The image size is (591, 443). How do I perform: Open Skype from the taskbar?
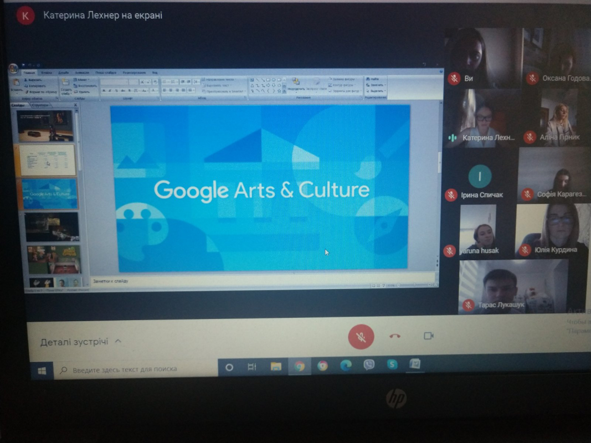392,364
